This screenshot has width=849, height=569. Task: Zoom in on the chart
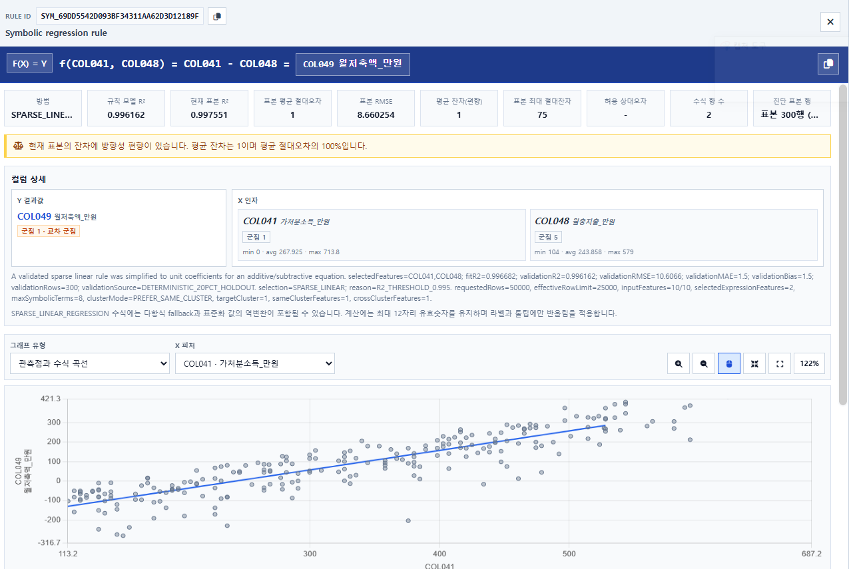[679, 363]
